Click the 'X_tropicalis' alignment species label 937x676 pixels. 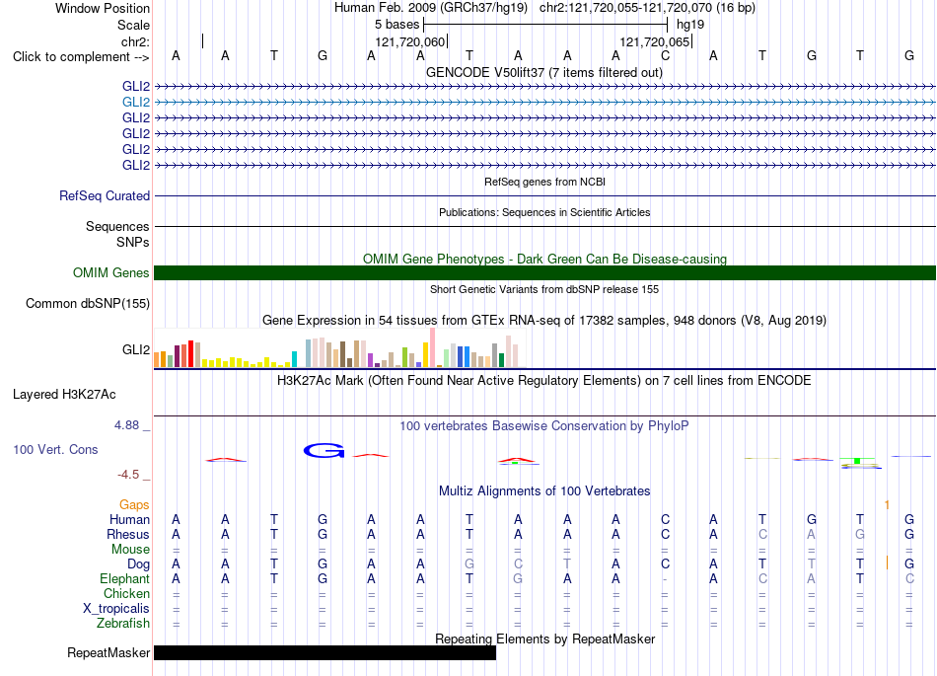pyautogui.click(x=116, y=609)
